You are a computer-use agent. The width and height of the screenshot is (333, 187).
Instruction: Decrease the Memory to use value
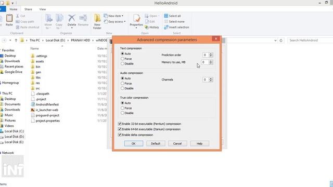click(x=211, y=63)
